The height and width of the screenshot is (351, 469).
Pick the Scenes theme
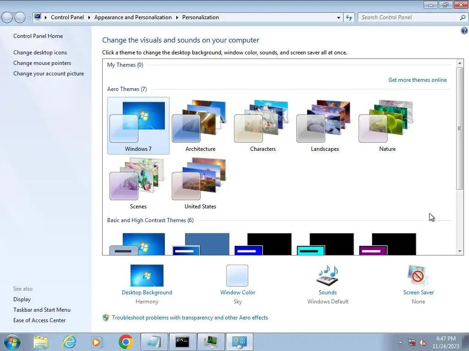point(138,183)
